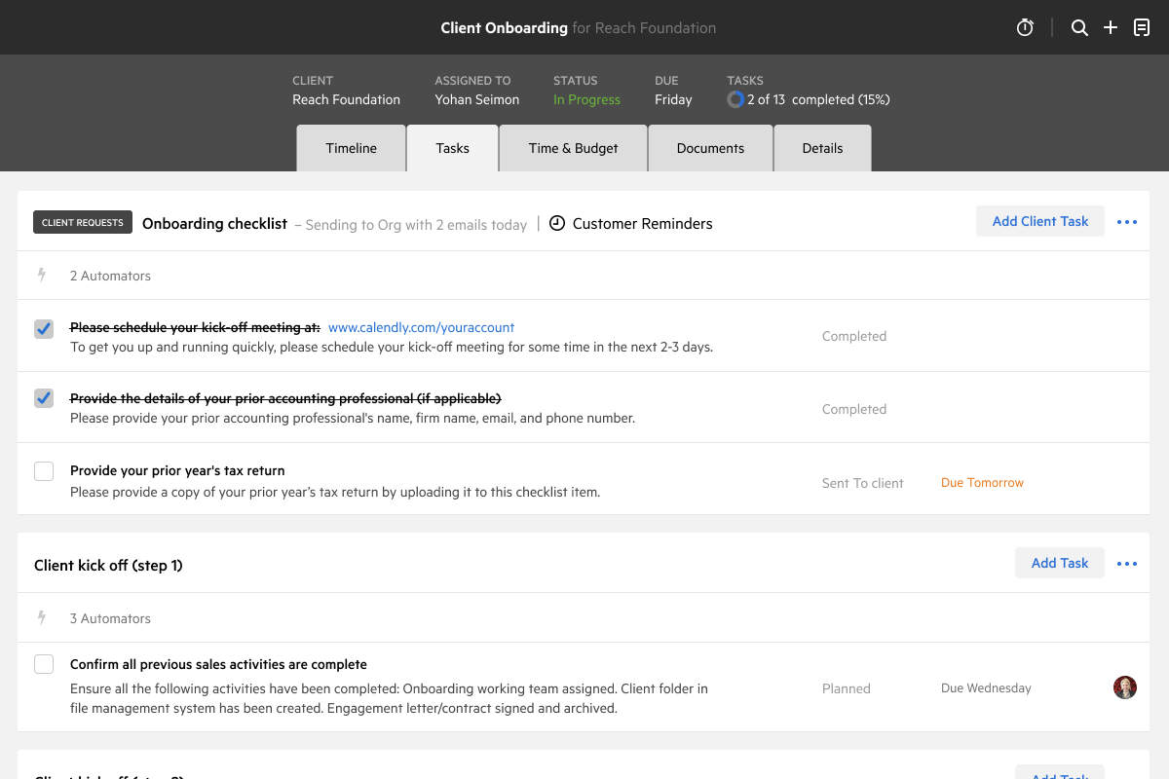Switch to the Timeline tab
This screenshot has height=779, width=1169.
coord(351,148)
